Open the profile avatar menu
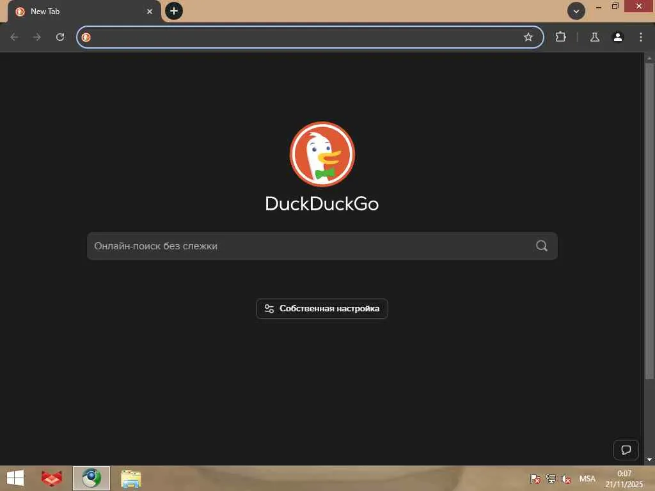Viewport: 655px width, 491px height. tap(618, 37)
